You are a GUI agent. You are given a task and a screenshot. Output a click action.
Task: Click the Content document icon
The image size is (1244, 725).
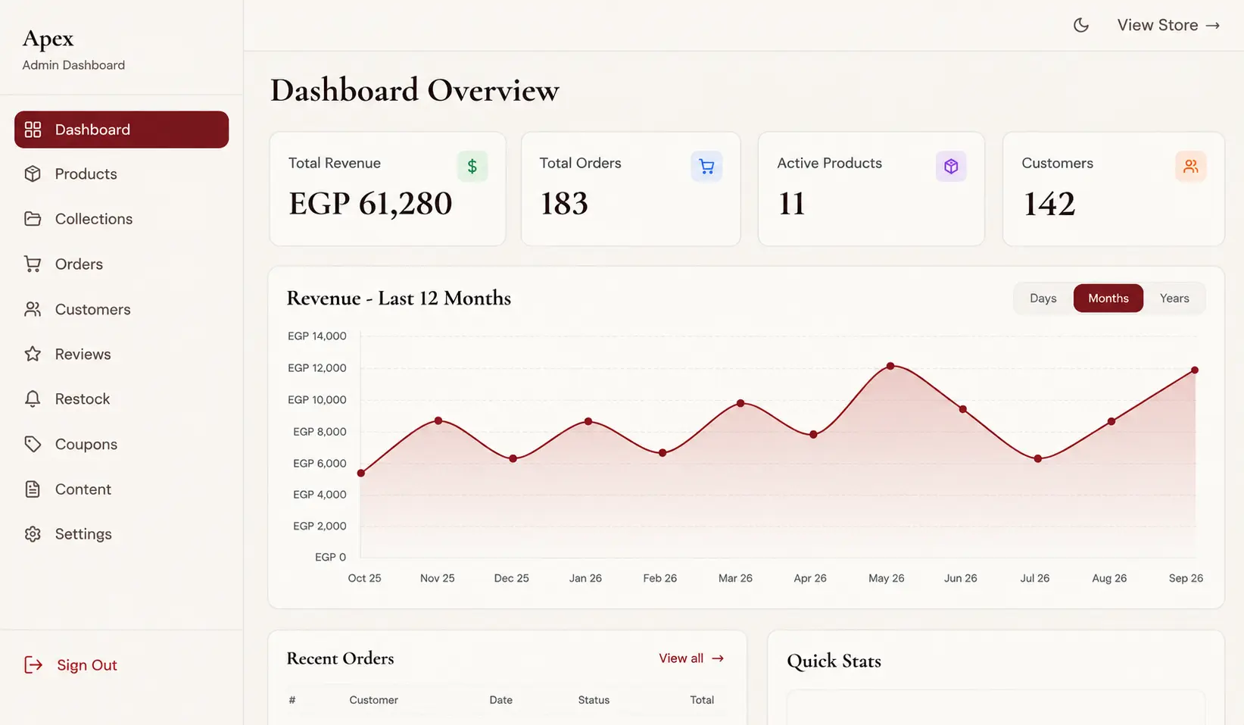[33, 489]
